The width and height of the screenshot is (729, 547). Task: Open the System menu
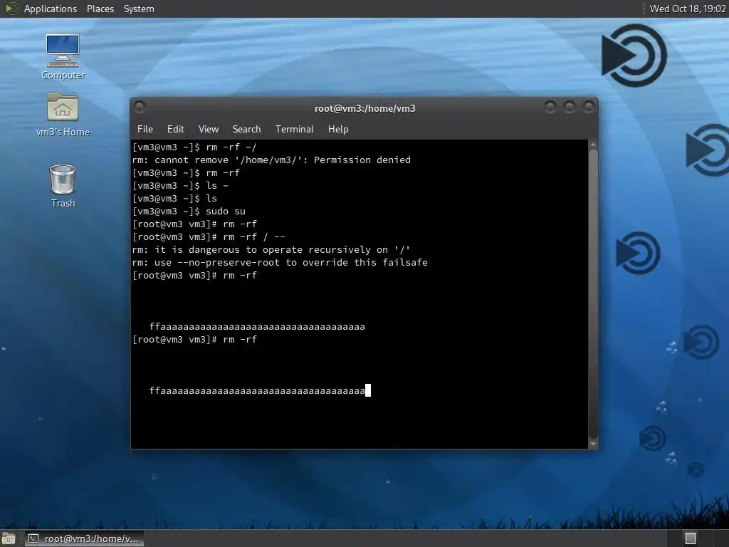[139, 9]
